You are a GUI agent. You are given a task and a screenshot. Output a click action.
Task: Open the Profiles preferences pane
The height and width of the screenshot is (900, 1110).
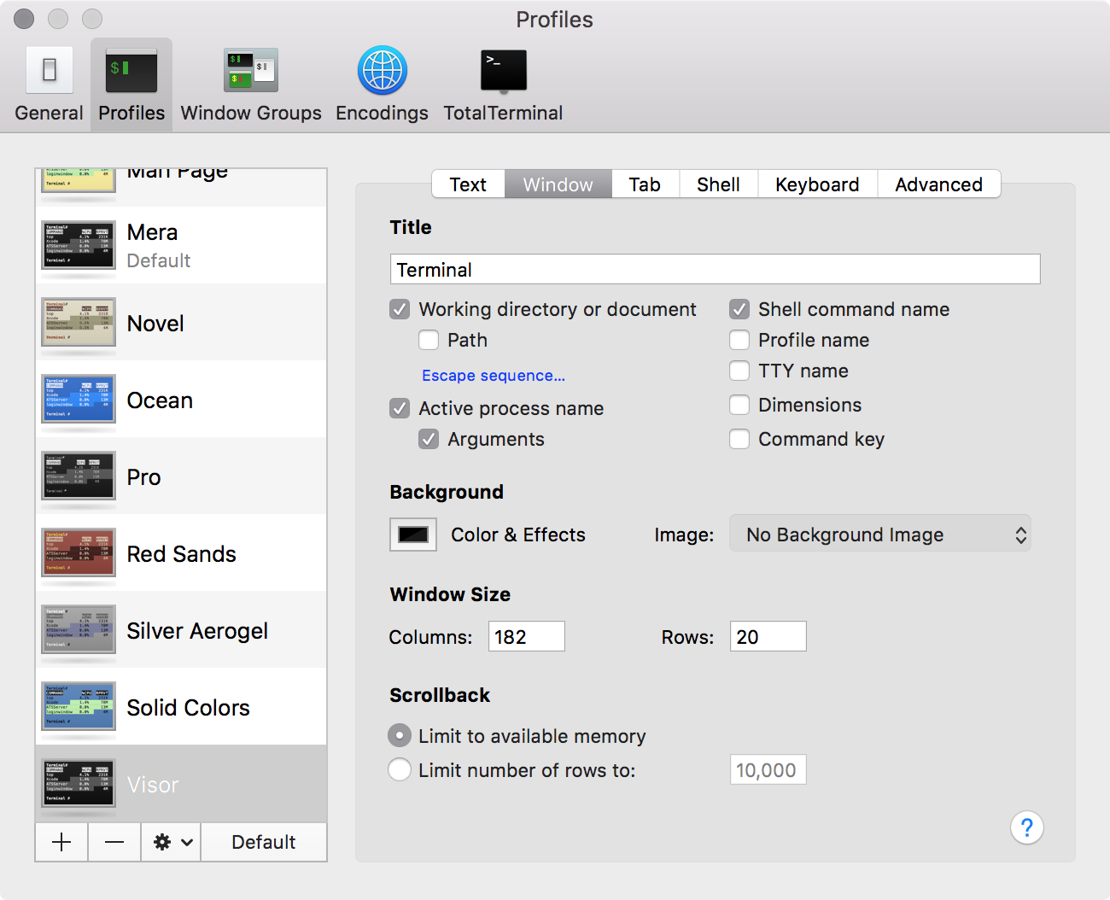pyautogui.click(x=131, y=85)
